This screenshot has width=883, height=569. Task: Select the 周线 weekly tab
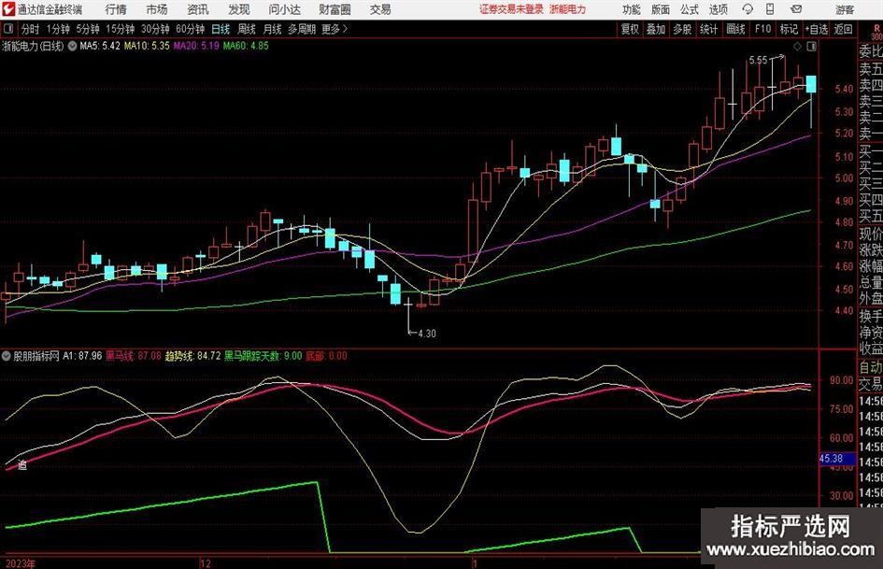(247, 29)
